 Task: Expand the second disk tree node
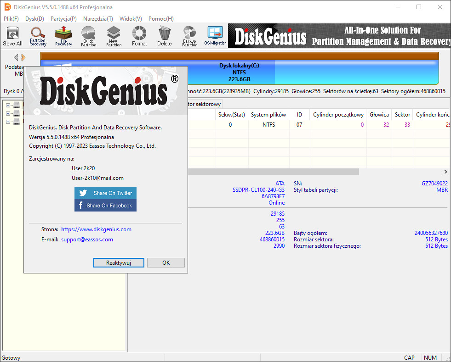(8, 113)
